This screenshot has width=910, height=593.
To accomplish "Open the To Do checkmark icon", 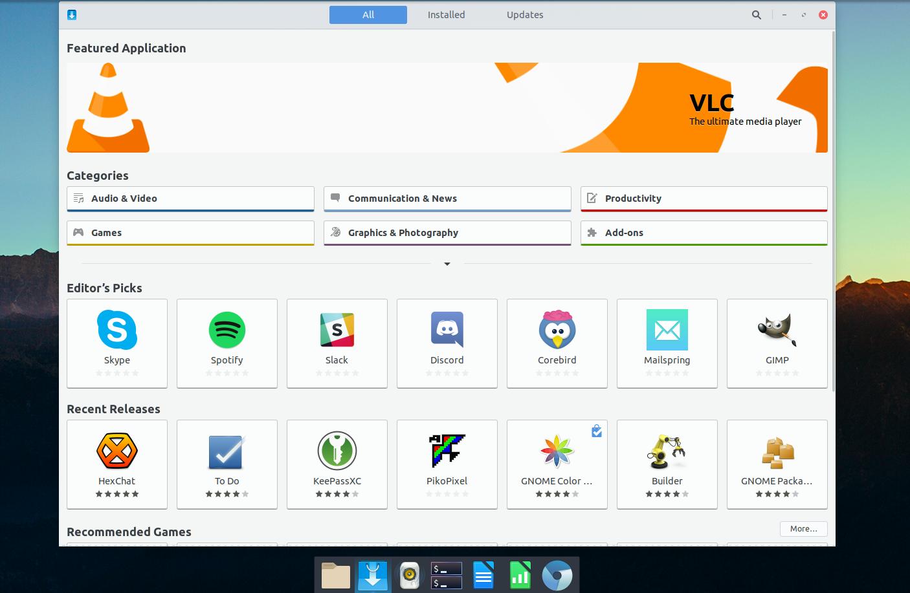I will point(227,451).
